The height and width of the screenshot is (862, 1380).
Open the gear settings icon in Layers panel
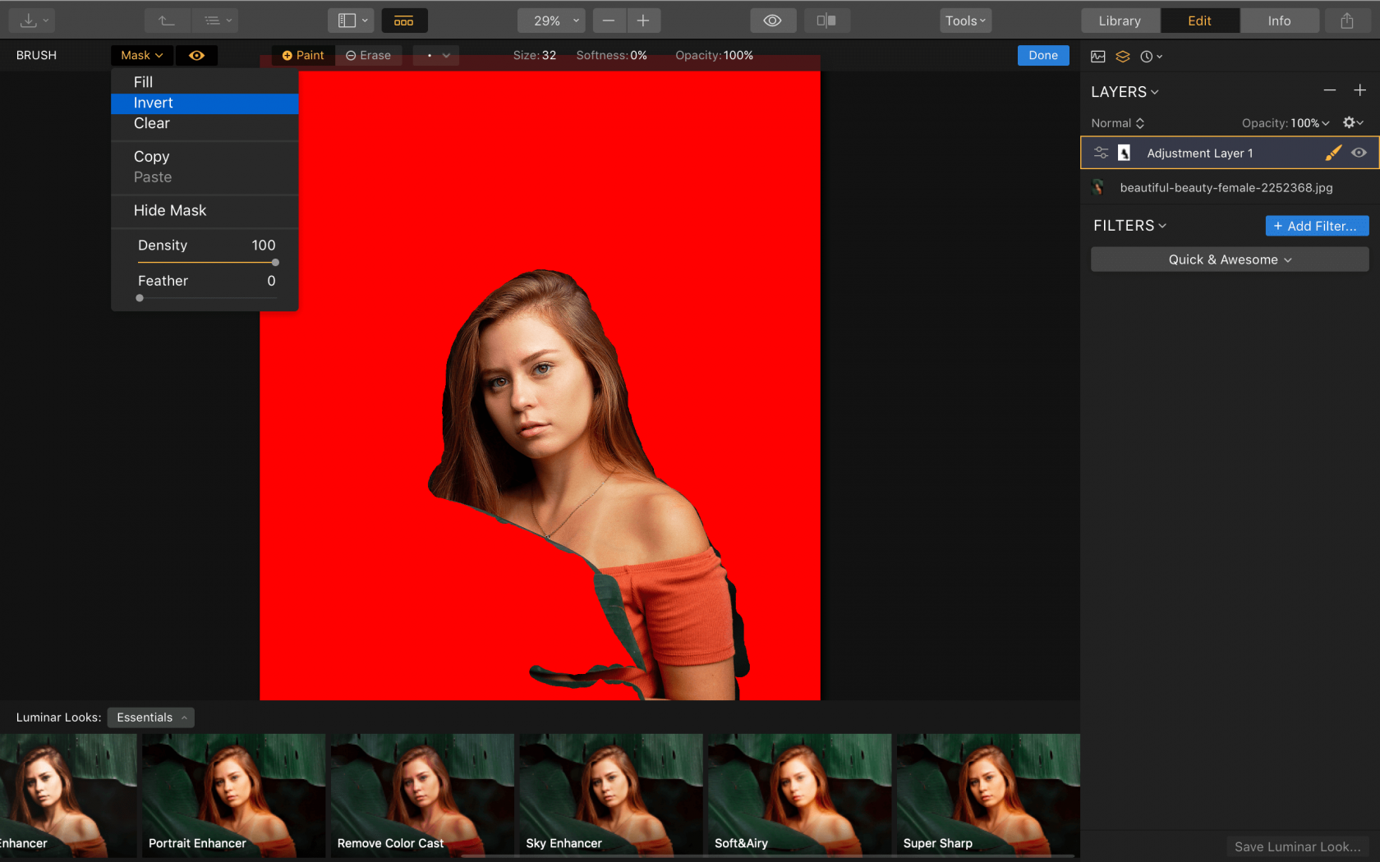(1351, 122)
